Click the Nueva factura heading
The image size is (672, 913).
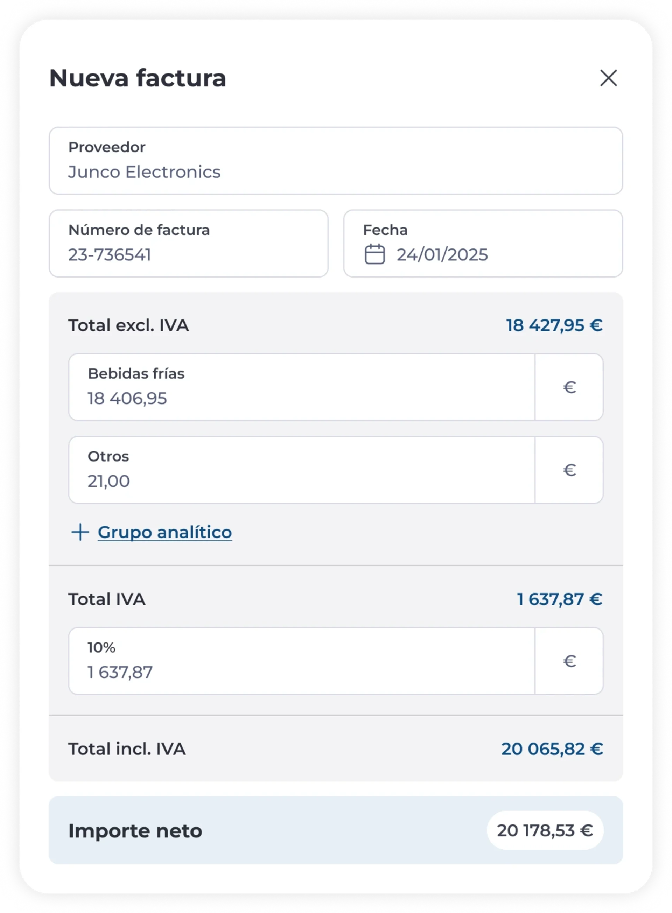(x=138, y=78)
